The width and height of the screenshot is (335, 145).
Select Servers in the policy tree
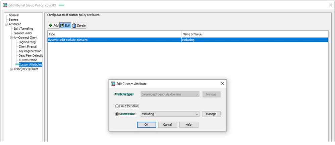[13, 20]
